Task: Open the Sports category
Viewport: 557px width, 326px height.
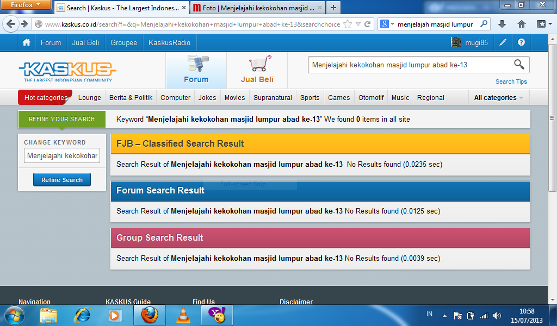Action: pyautogui.click(x=310, y=98)
